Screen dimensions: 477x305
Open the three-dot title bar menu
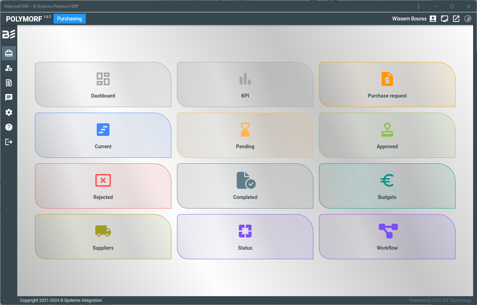click(x=418, y=6)
